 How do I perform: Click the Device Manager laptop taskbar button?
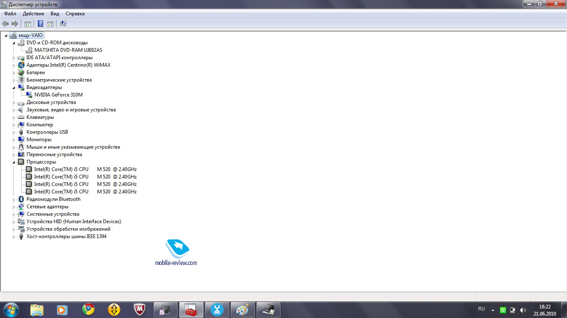[x=268, y=309]
